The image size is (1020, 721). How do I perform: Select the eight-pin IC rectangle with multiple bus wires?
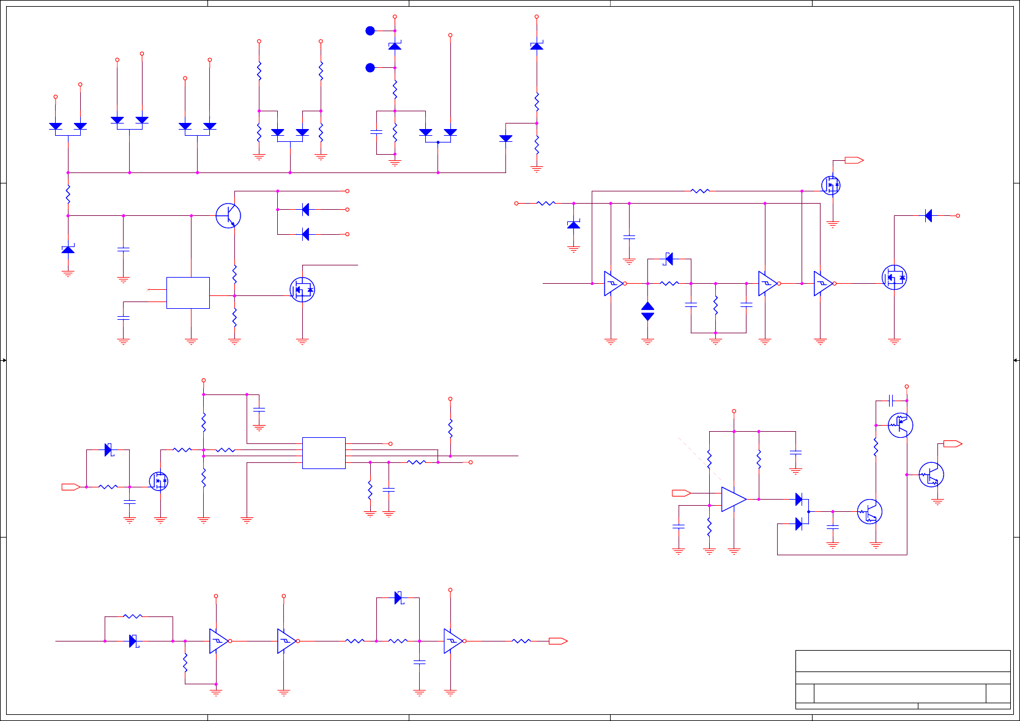tap(324, 453)
